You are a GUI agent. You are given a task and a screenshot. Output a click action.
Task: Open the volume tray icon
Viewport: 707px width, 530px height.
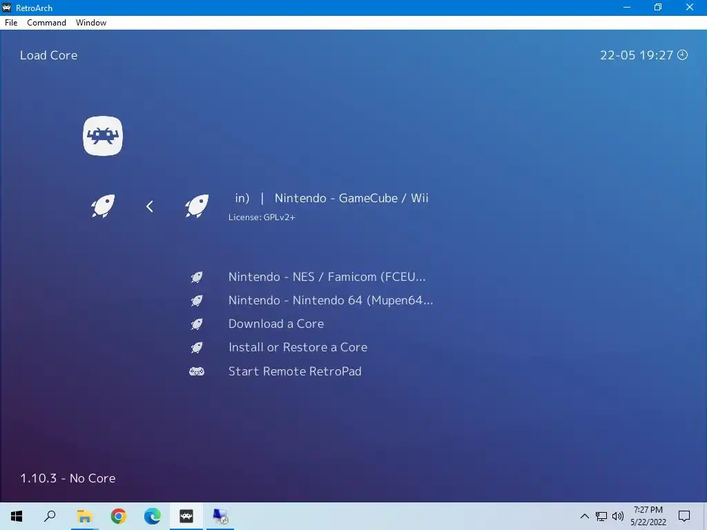[618, 516]
